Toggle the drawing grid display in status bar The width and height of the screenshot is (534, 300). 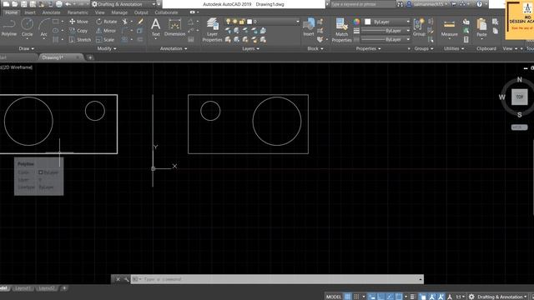[x=347, y=297]
